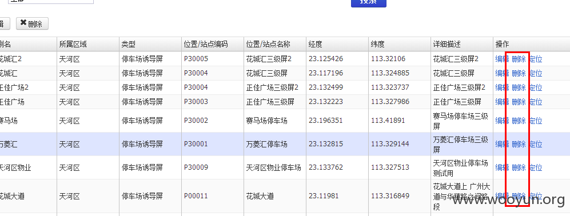Select the code cell P00011
570x216 pixels.
coord(196,196)
